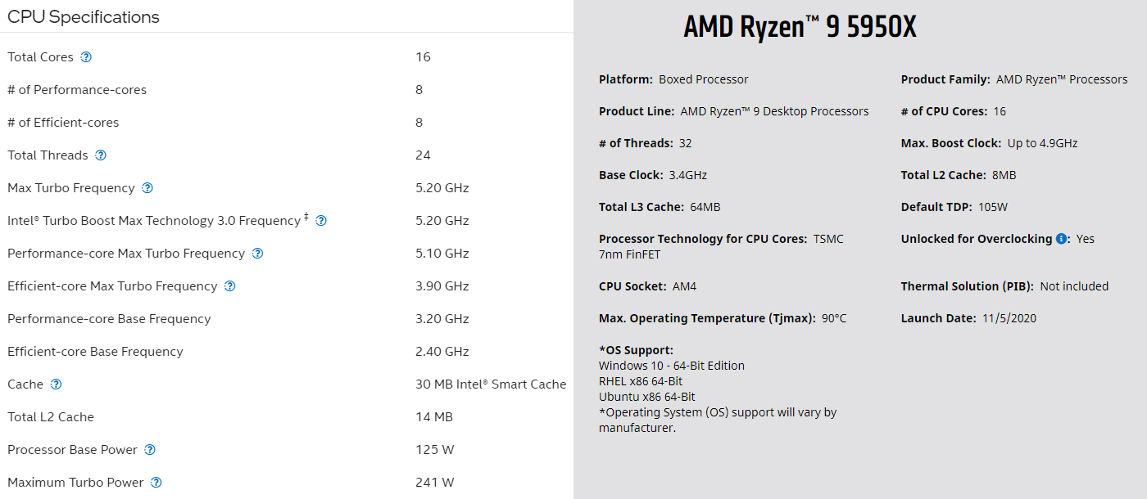Click the Launch Date 11/5/2020 value

(x=1009, y=318)
